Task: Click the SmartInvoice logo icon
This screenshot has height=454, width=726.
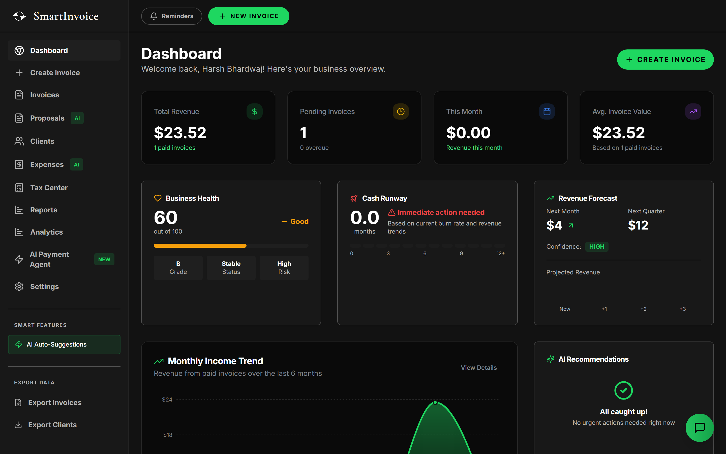Action: point(19,16)
